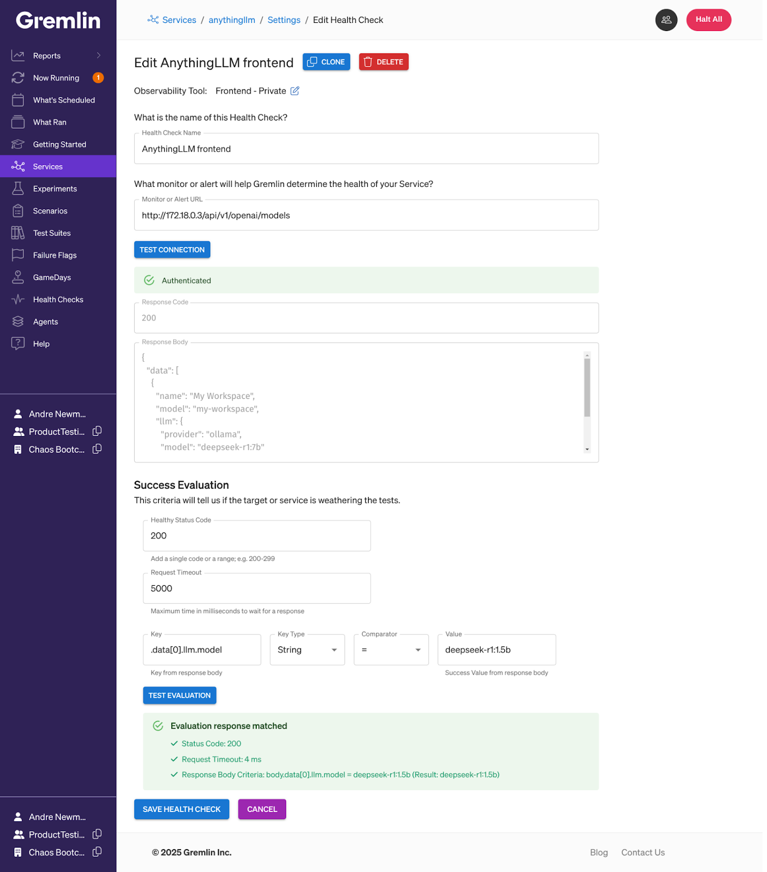Click the Response Body scrollbar down arrow
The image size is (767, 872).
[x=587, y=449]
